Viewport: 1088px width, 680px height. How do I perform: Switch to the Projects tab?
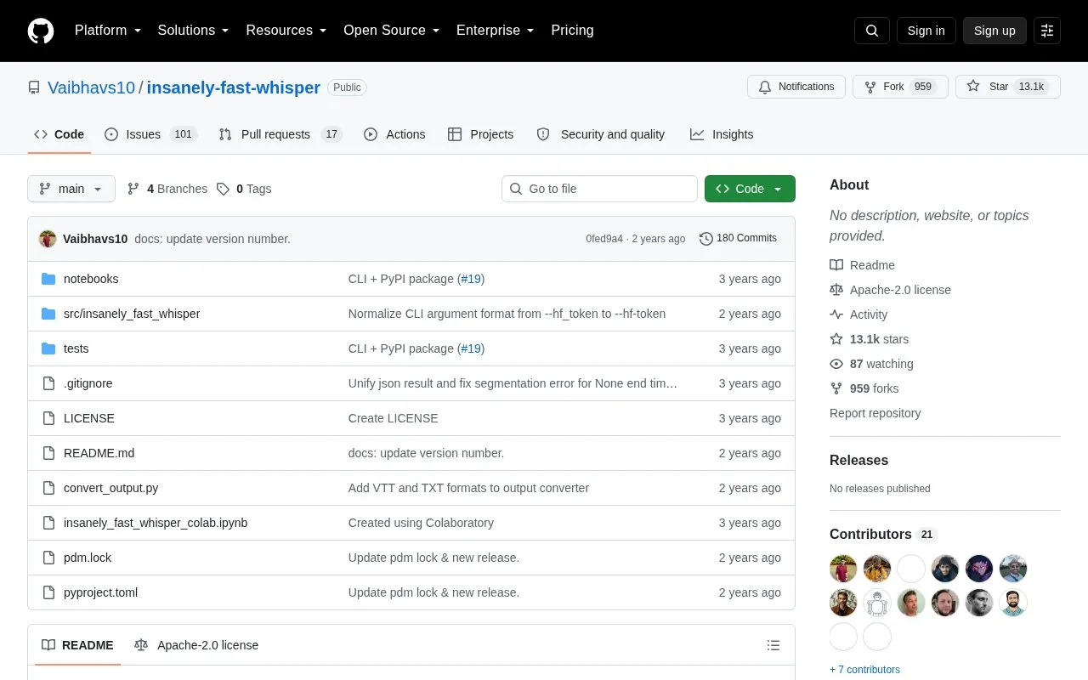point(480,134)
